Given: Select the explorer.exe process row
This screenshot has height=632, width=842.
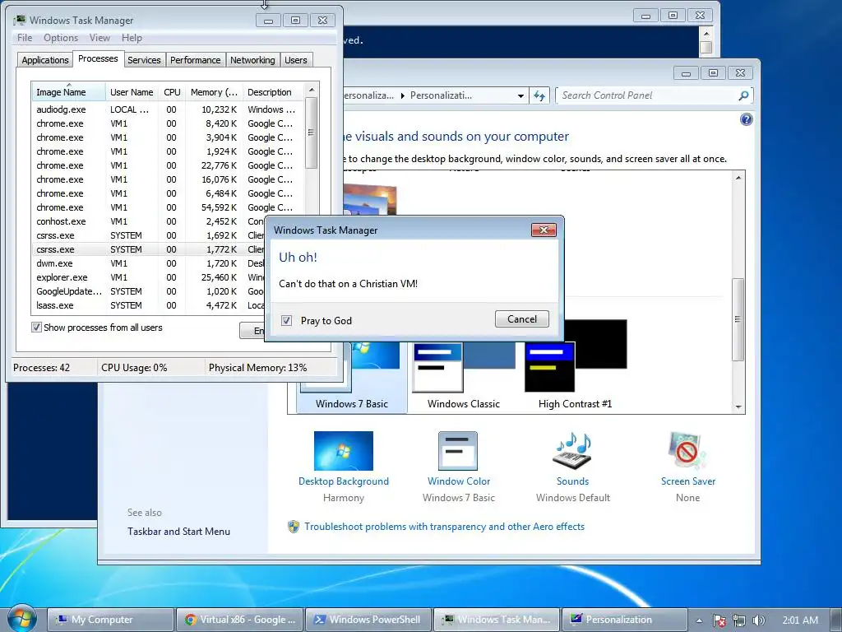Looking at the screenshot, I should [x=148, y=277].
